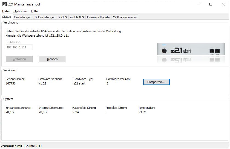Image resolution: width=230 pixels, height=149 pixels.
Task: Click the Z21 app icon in title bar
Action: [5, 4]
